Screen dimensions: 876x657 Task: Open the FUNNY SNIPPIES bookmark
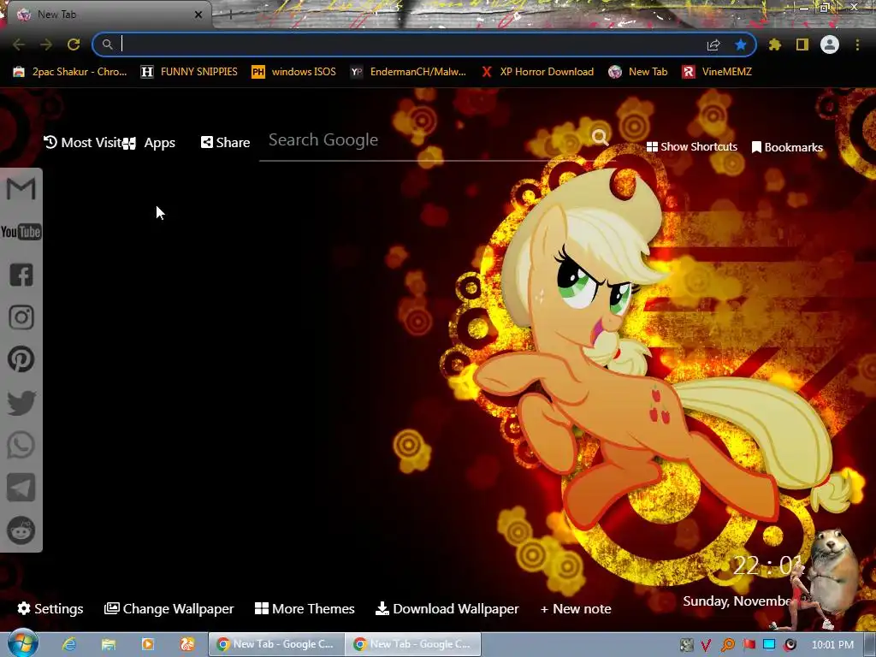click(189, 72)
